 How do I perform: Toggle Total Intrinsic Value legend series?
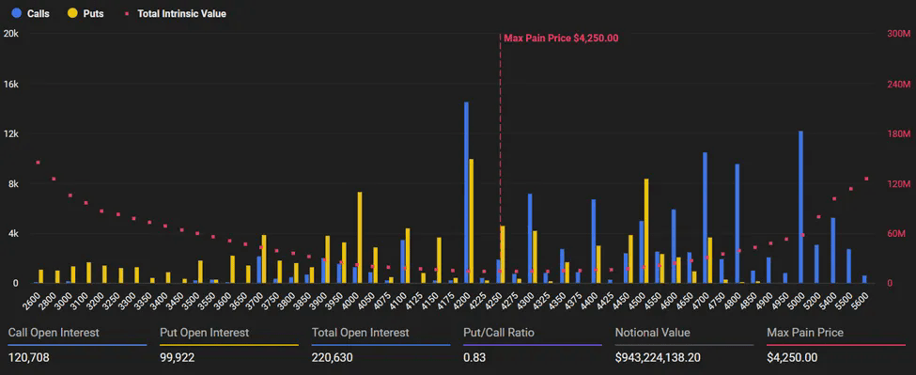click(176, 13)
